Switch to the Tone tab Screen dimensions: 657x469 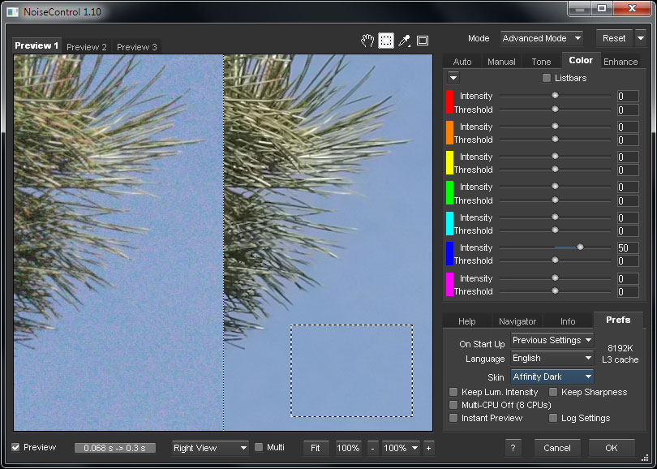coord(541,62)
